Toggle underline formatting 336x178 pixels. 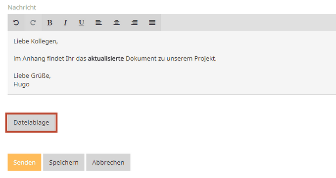(81, 22)
